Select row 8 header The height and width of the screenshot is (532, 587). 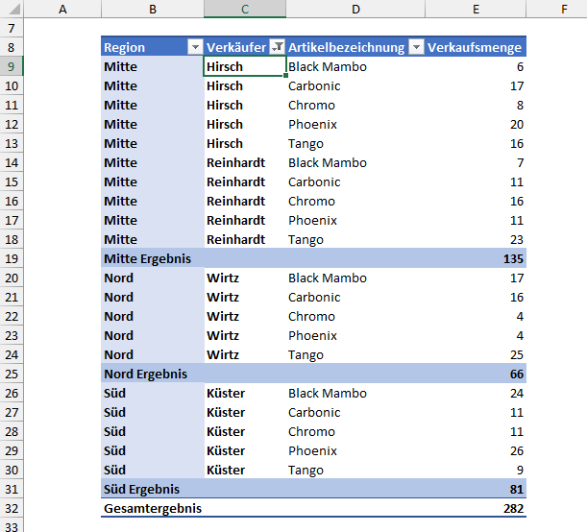point(11,47)
